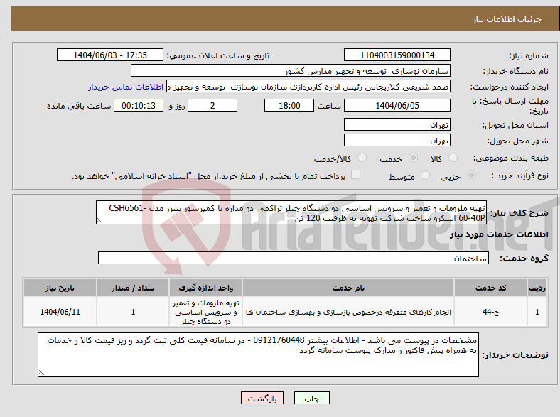
Task: Click the تعداد / مقدار column header
Action: [x=133, y=288]
